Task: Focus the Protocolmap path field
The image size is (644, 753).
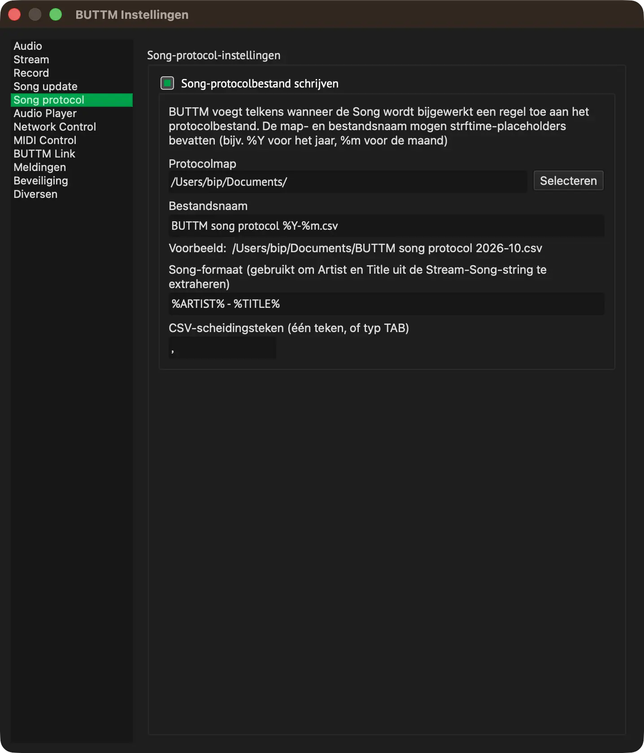Action: (x=348, y=182)
